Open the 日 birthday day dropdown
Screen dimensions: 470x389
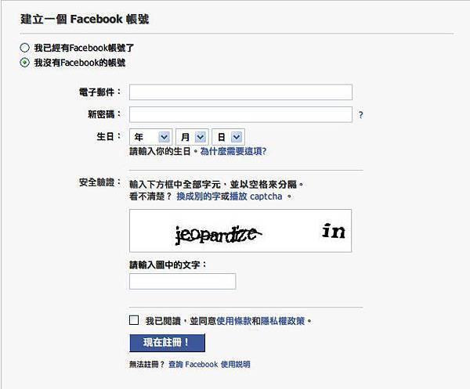pos(228,137)
